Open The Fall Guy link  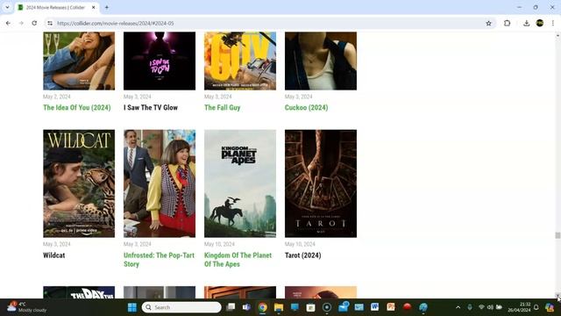pyautogui.click(x=222, y=107)
